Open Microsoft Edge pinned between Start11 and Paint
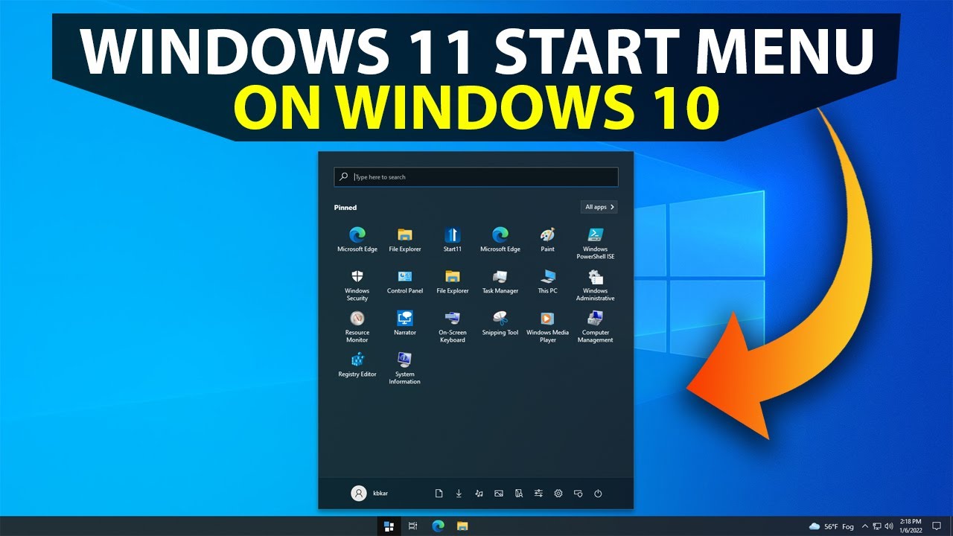 (x=500, y=240)
